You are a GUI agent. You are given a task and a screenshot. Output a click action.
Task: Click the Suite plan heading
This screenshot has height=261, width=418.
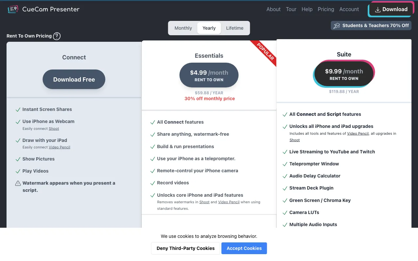tap(344, 54)
